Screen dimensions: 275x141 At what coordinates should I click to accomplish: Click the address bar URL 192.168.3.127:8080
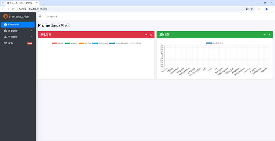pos(38,9)
